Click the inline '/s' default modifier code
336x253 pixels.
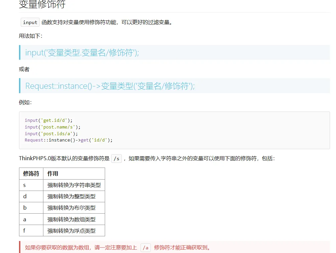[116, 159]
